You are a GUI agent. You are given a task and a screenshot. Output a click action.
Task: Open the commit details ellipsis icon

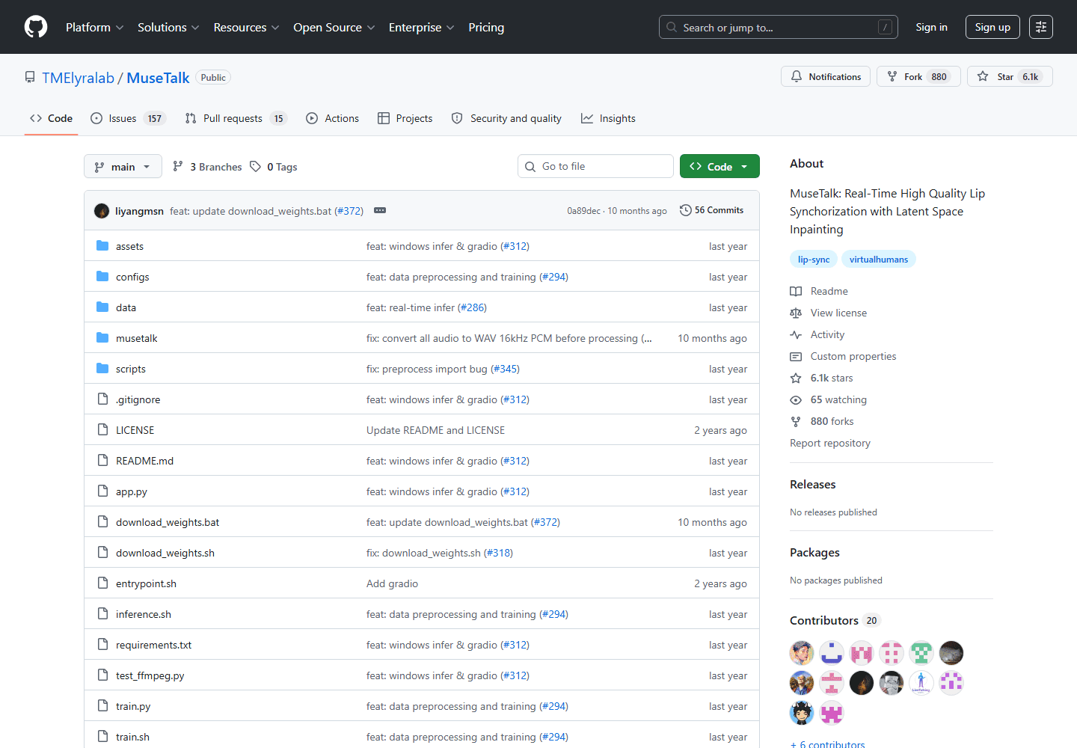click(380, 210)
